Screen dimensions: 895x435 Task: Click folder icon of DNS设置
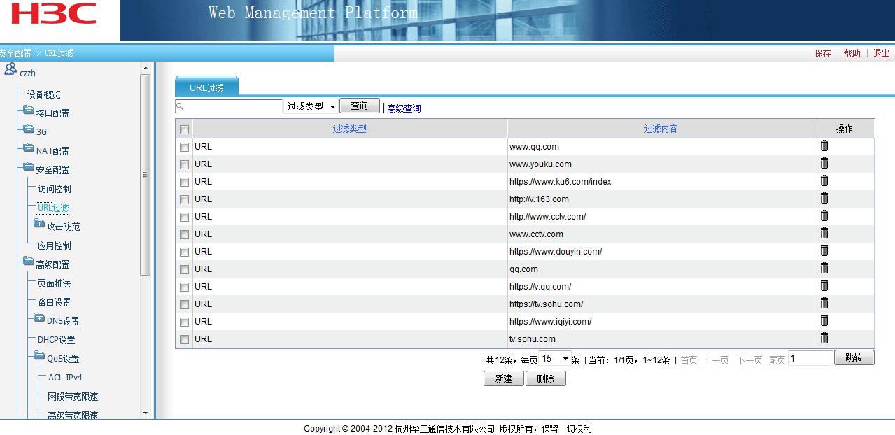coord(39,318)
